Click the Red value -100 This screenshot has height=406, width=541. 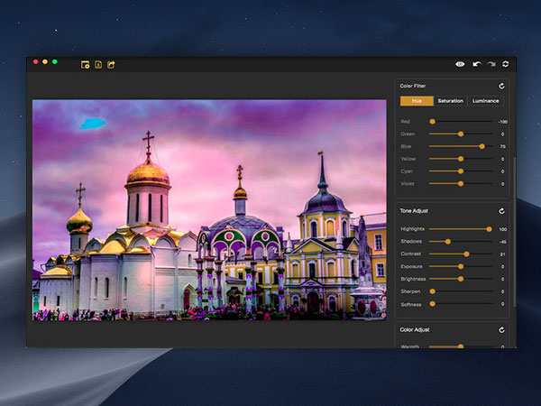[503, 122]
